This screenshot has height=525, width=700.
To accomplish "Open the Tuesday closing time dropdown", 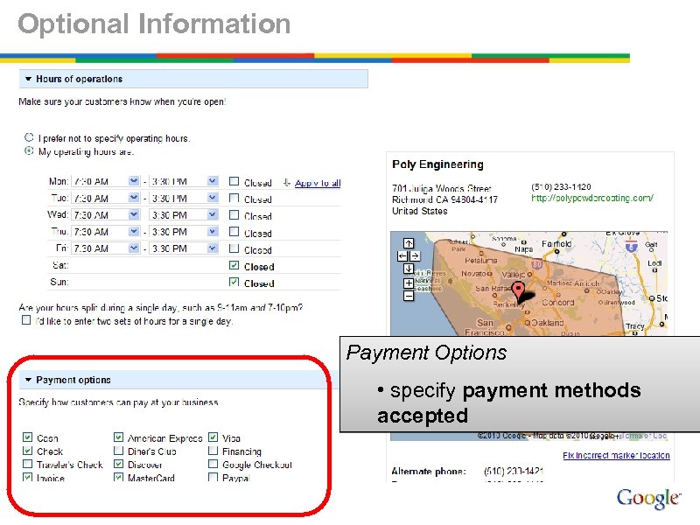I will [211, 199].
